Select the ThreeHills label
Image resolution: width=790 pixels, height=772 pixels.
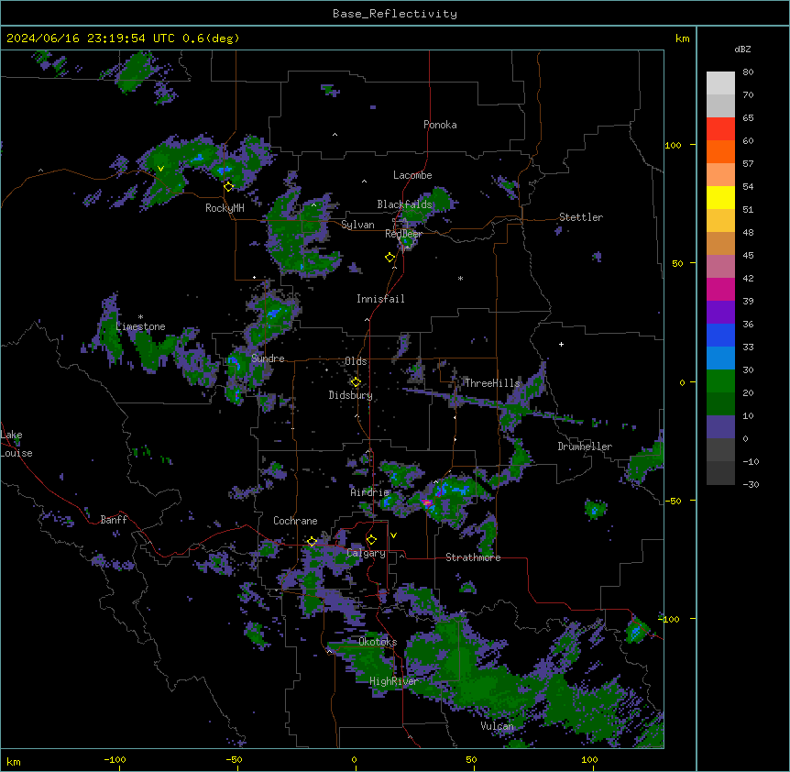point(492,383)
